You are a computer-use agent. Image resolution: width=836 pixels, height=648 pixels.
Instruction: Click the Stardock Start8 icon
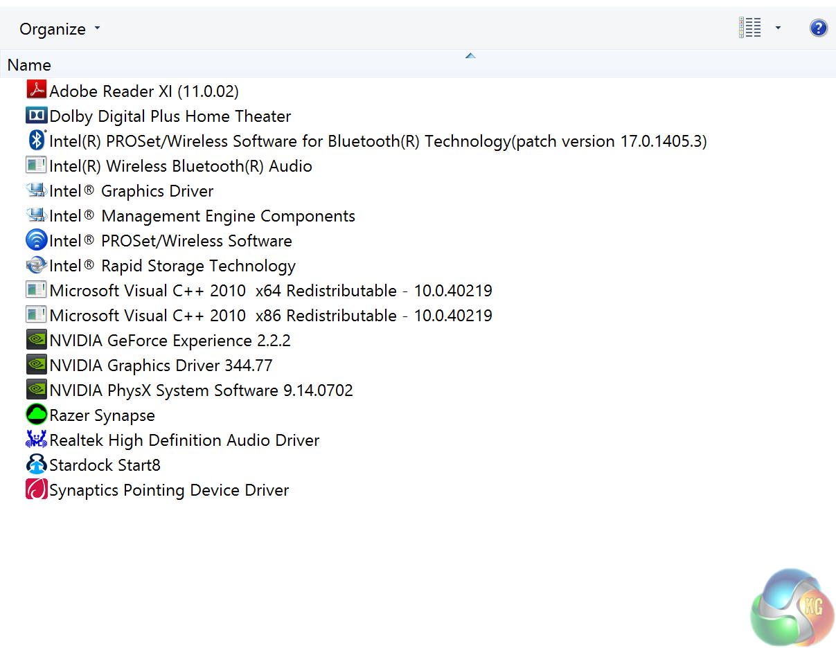pos(36,465)
